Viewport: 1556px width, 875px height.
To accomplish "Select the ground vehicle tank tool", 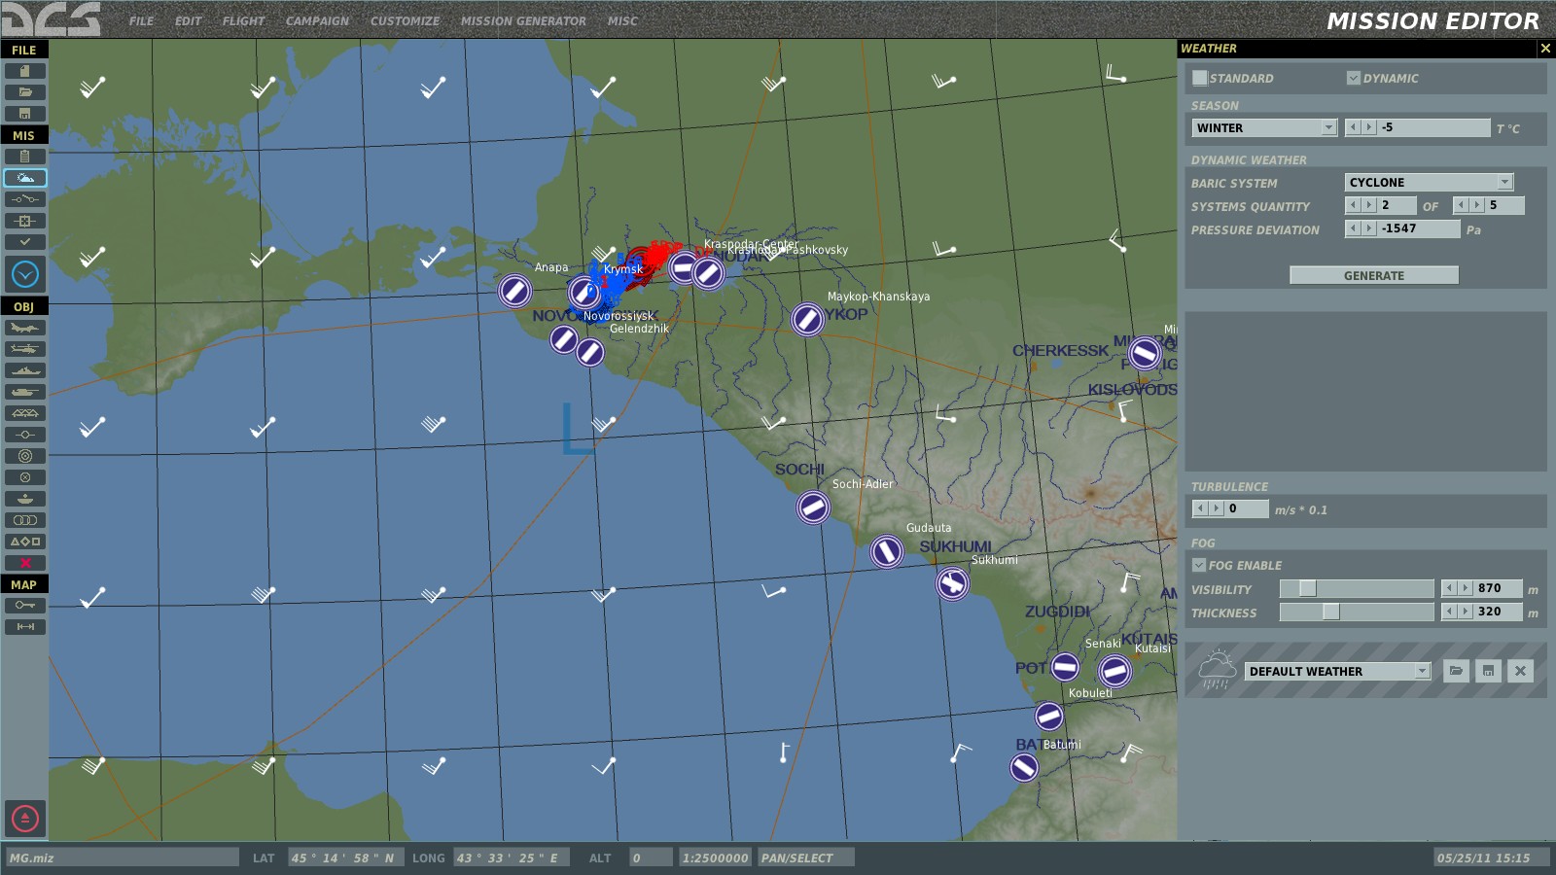I will (25, 392).
